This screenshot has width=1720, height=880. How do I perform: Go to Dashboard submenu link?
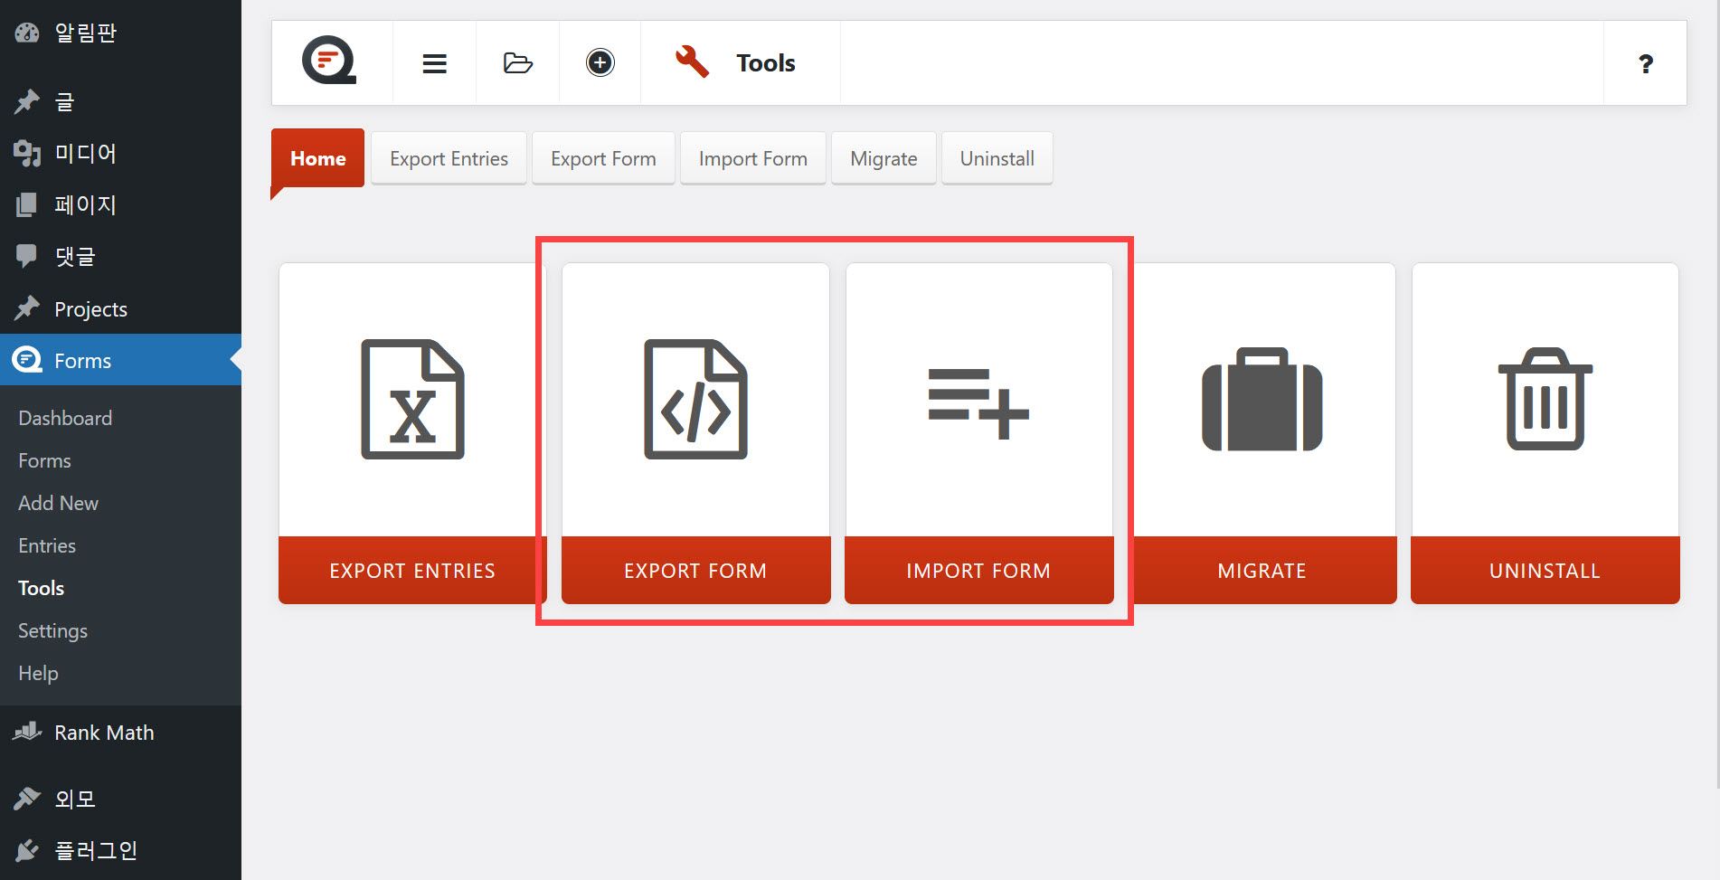point(65,418)
